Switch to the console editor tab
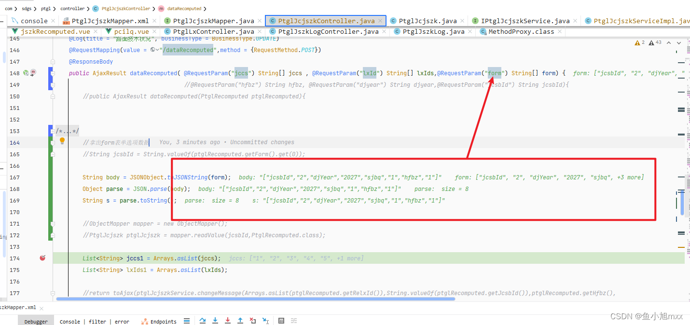This screenshot has width=690, height=325. point(34,21)
